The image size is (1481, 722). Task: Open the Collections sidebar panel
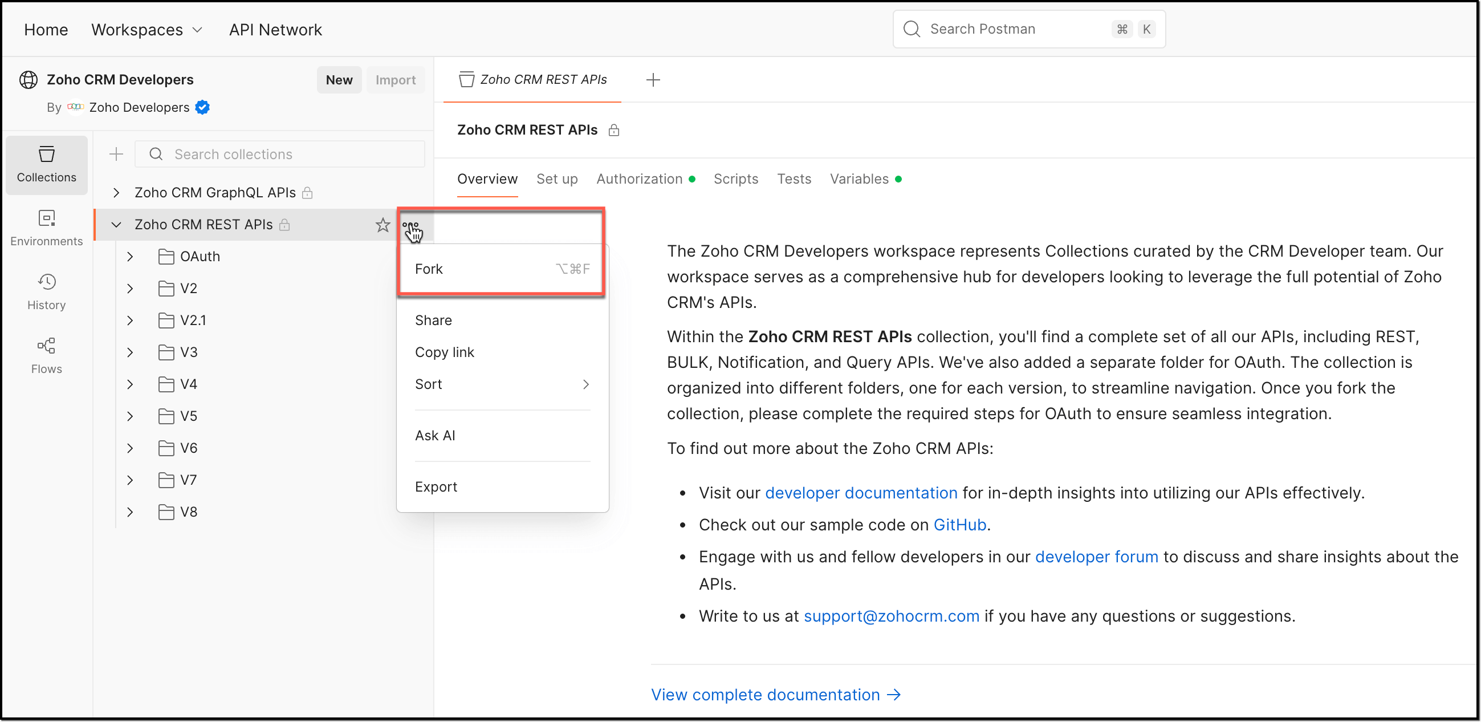pos(46,165)
